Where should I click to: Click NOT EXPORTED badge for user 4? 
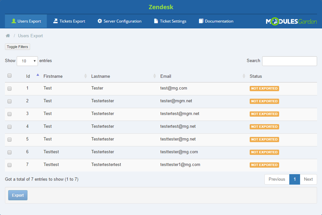click(x=264, y=126)
